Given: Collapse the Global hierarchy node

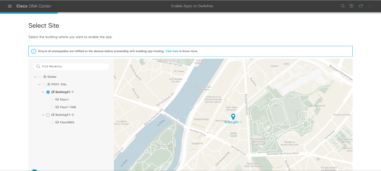Looking at the screenshot, I should (35, 77).
